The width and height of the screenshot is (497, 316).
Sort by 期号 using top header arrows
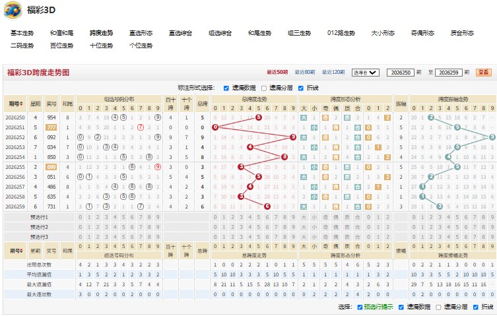click(x=21, y=104)
